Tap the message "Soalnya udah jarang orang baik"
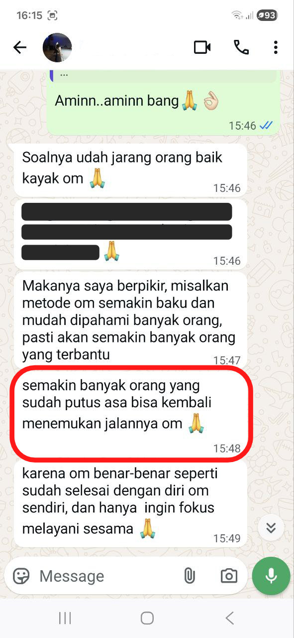The image size is (294, 638). [x=130, y=170]
